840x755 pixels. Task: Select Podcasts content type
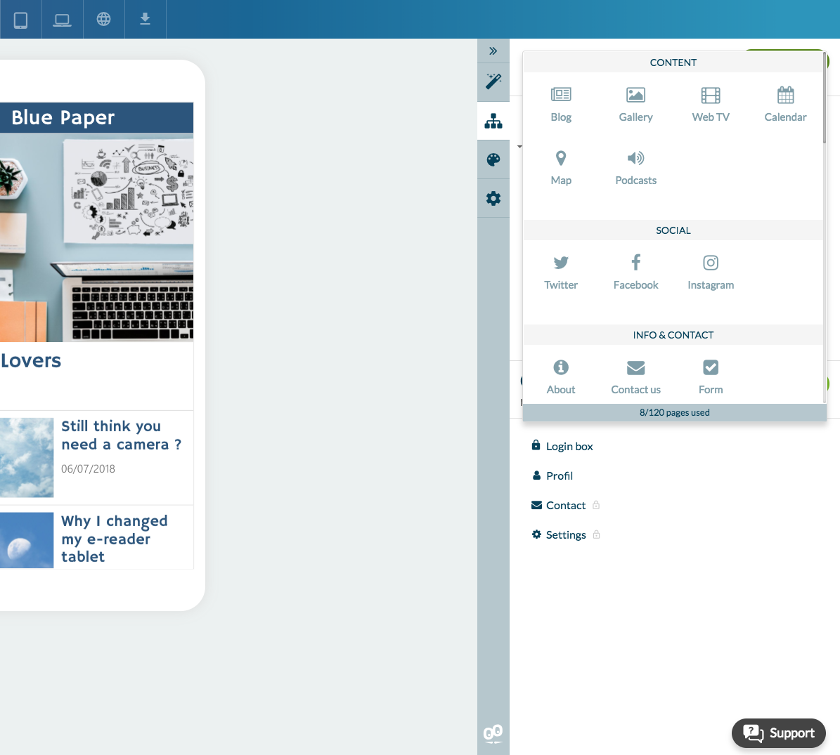(635, 167)
